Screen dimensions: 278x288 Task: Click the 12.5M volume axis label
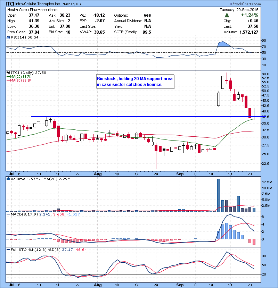click(267, 182)
